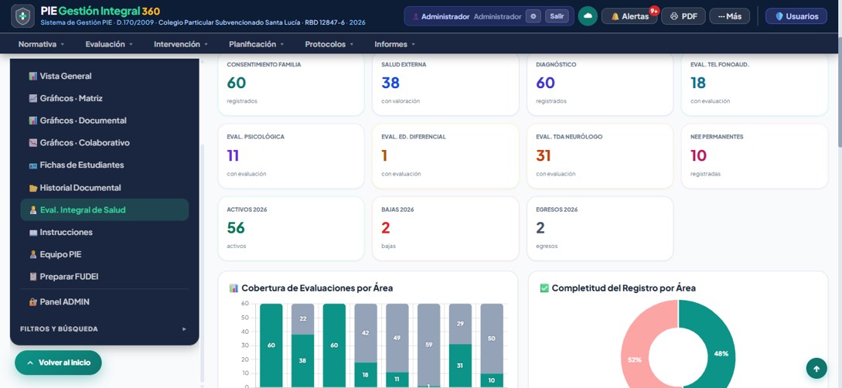This screenshot has height=388, width=842.
Task: Click the green cloud sync icon
Action: coord(588,16)
